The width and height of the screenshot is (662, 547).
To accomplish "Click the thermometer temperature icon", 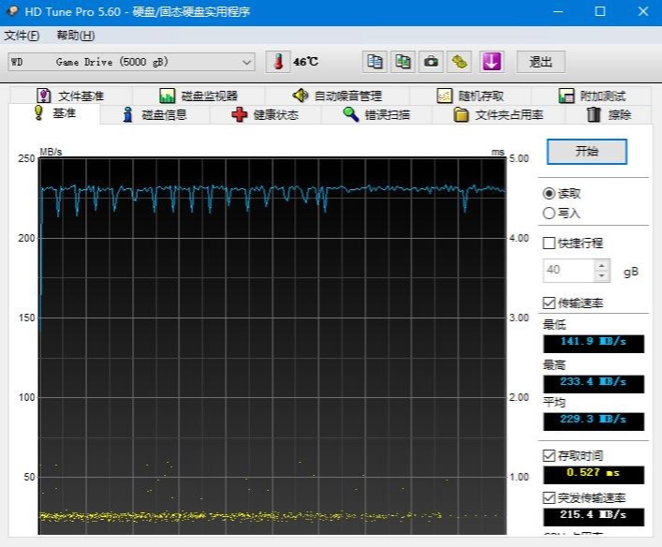I will point(278,62).
